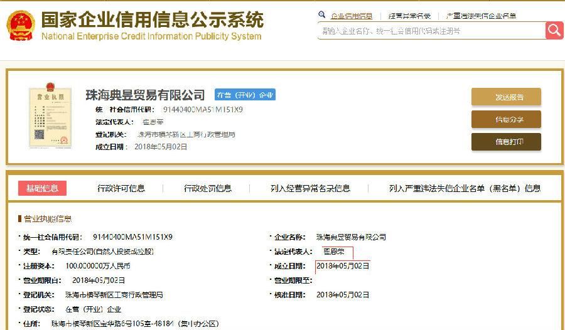This screenshot has height=330, width=565.
Task: Click the 登记机关 value in license info
Action: (114, 295)
